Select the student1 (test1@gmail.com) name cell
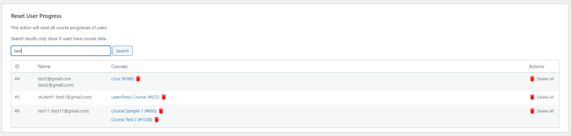Screen dimensions: 571x136 coord(65,97)
